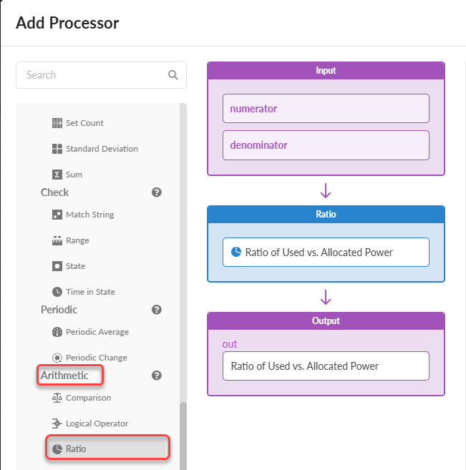
Task: Click the denominator input field
Action: click(326, 145)
